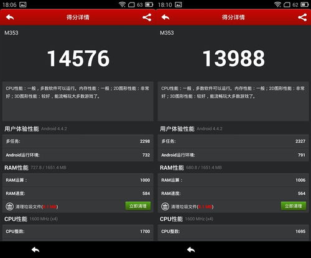311x258 pixels.
Task: Tap back arrow in right red header
Action: click(x=165, y=17)
